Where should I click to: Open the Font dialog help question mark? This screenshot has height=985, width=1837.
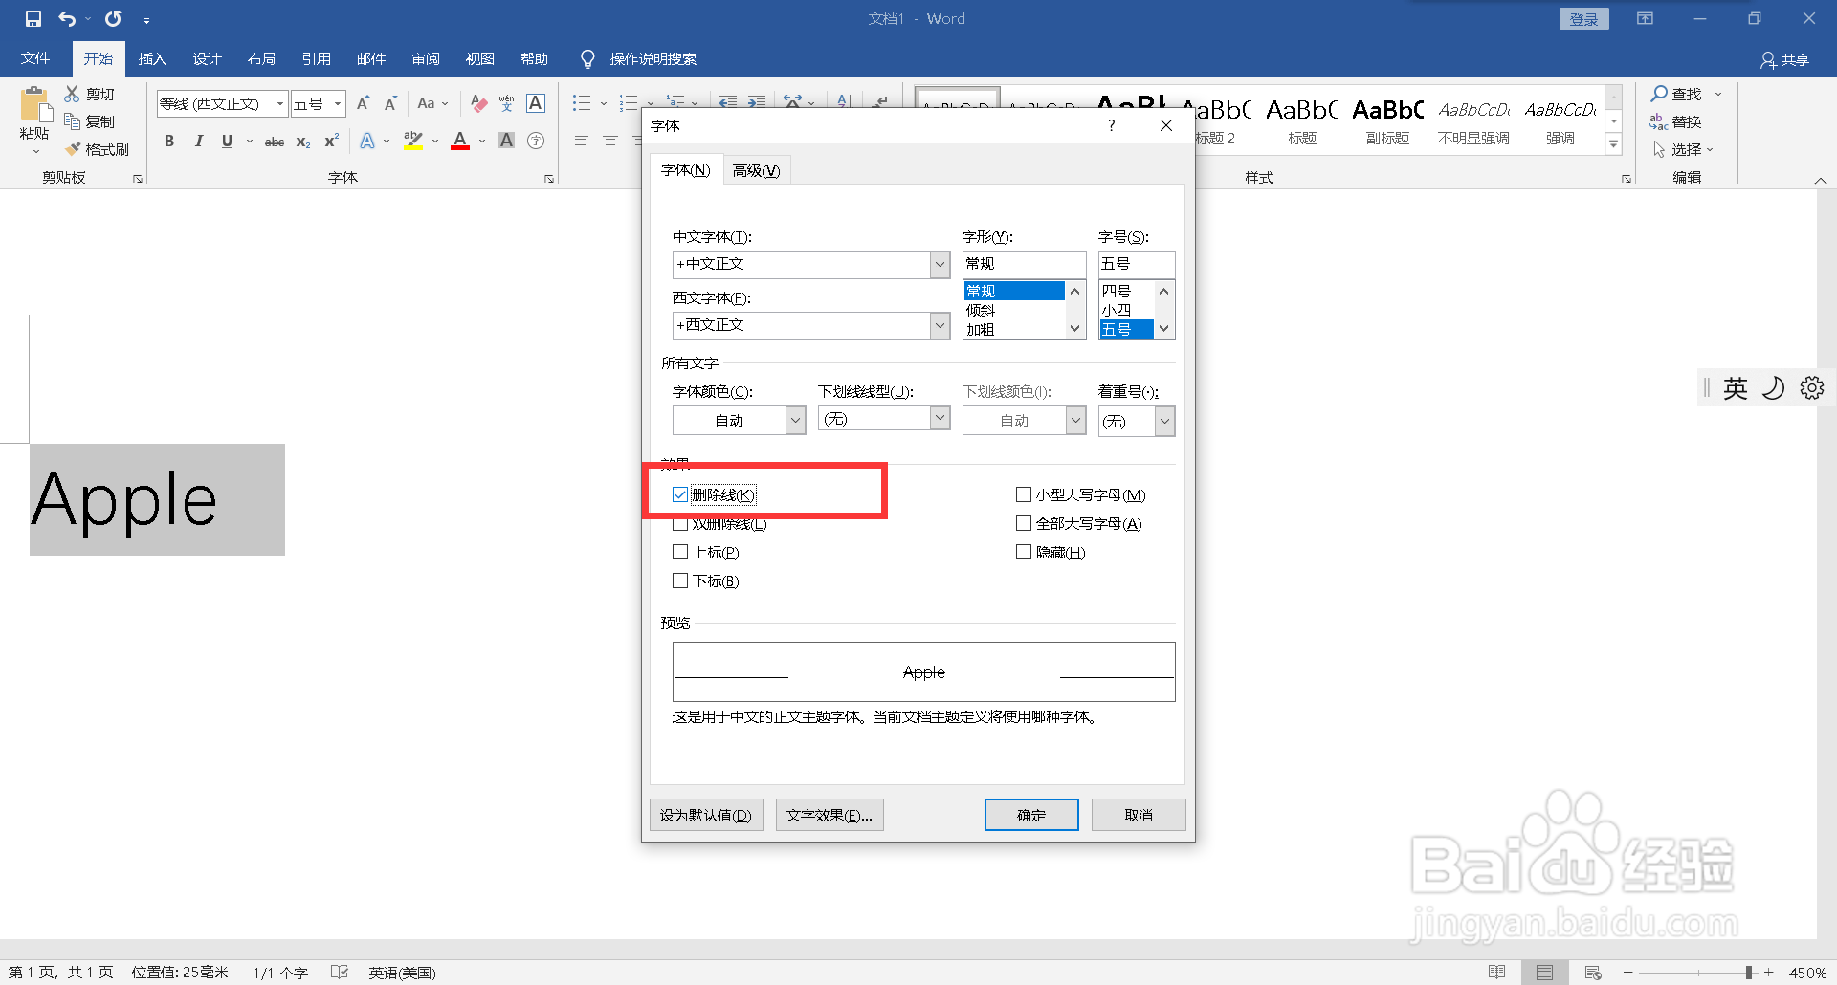pos(1111,125)
